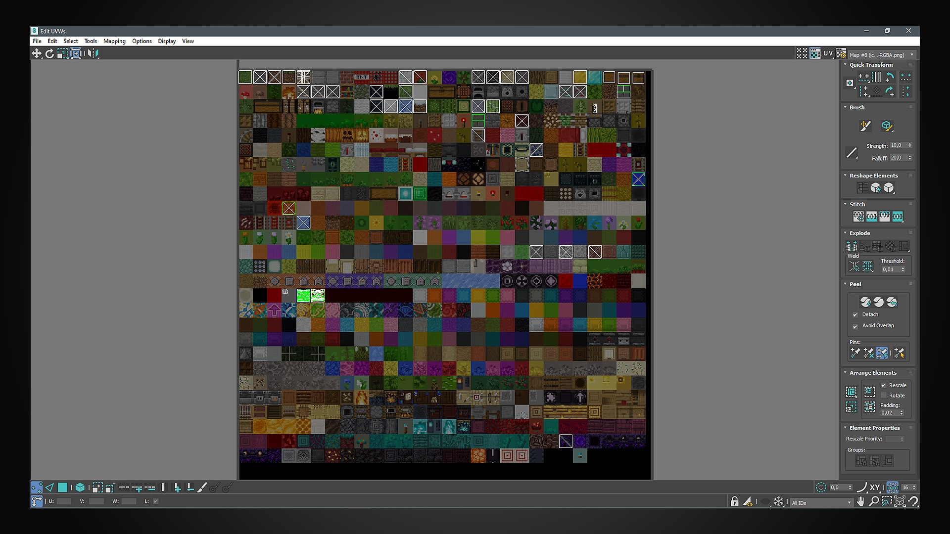Viewport: 950px width, 534px height.
Task: Select the Rotate Selected Subobject tool
Action: pos(49,53)
